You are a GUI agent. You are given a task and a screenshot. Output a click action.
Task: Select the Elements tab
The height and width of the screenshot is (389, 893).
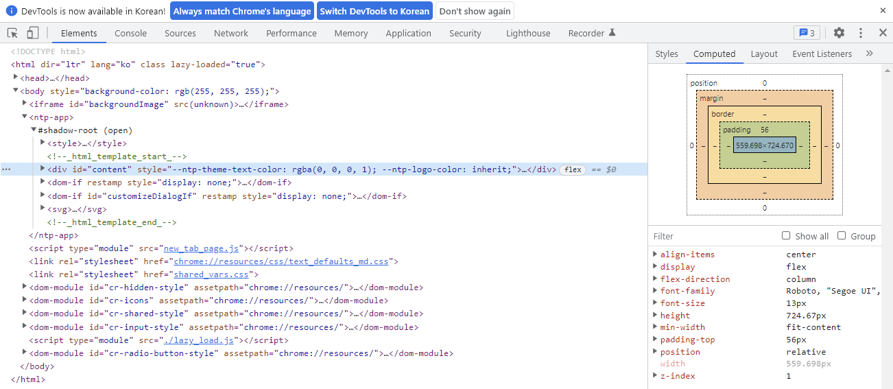click(x=79, y=33)
